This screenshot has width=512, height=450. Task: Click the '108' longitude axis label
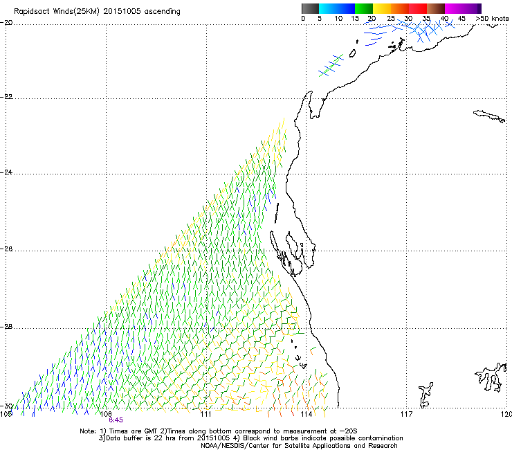pos(106,415)
